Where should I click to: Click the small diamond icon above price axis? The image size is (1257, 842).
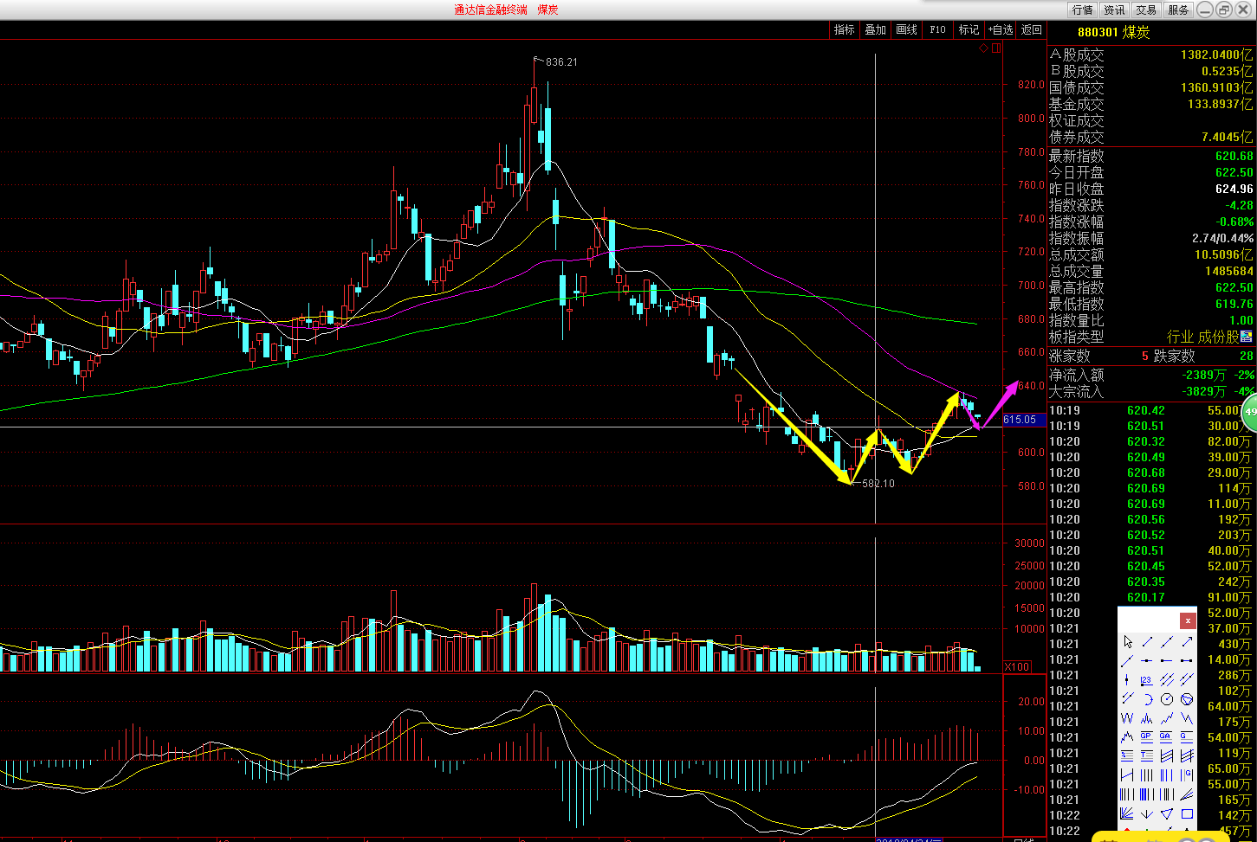click(x=983, y=48)
